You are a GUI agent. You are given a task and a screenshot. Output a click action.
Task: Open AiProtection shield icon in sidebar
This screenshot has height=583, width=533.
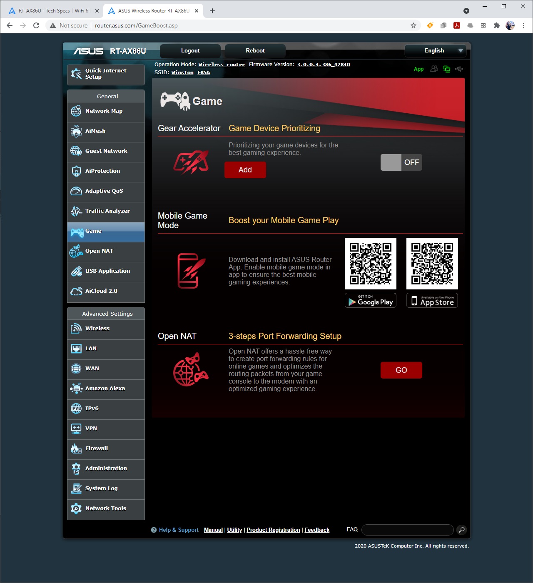click(x=76, y=171)
